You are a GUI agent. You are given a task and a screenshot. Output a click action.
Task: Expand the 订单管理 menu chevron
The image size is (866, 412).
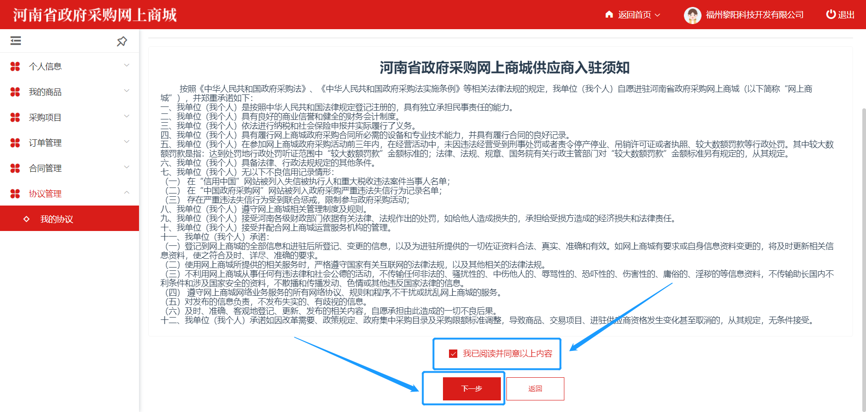click(x=126, y=142)
